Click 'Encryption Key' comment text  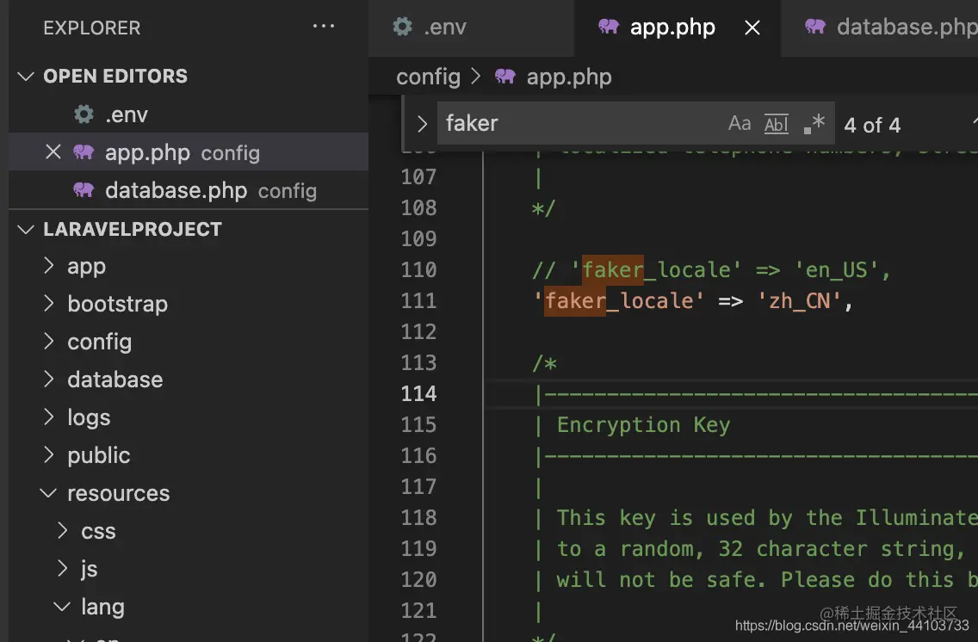(x=643, y=425)
